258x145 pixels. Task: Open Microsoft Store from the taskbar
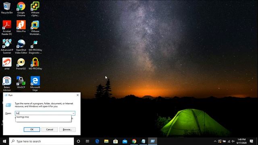116,141
